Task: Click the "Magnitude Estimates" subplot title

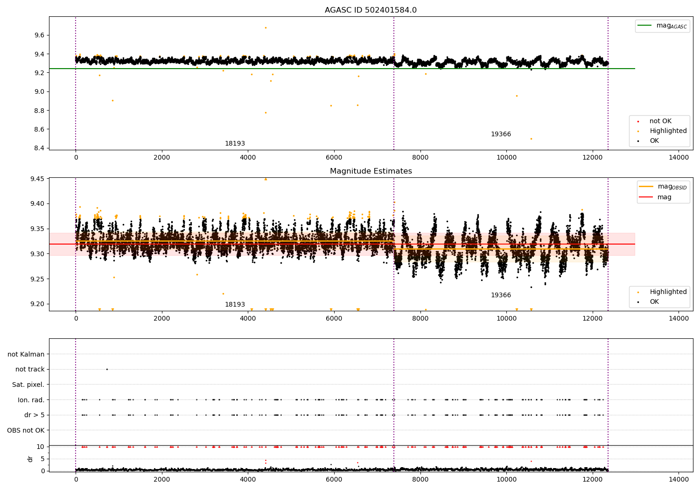Action: [371, 171]
